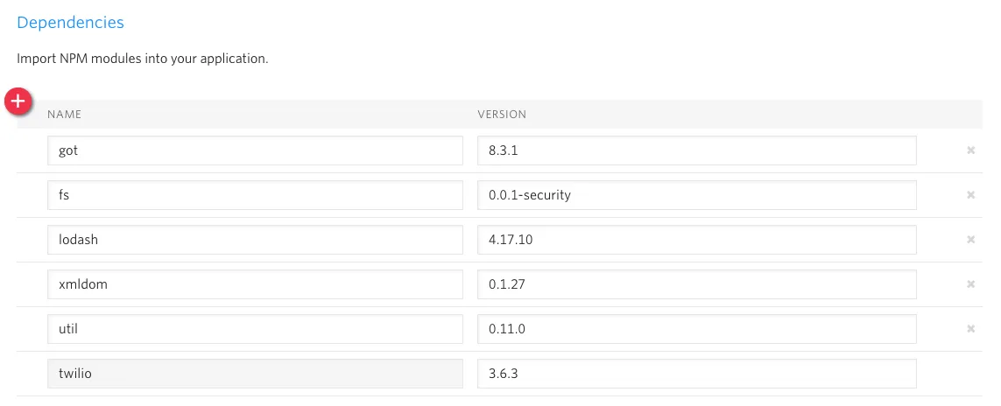The width and height of the screenshot is (1001, 406).
Task: Click the NAME column header
Action: point(64,115)
